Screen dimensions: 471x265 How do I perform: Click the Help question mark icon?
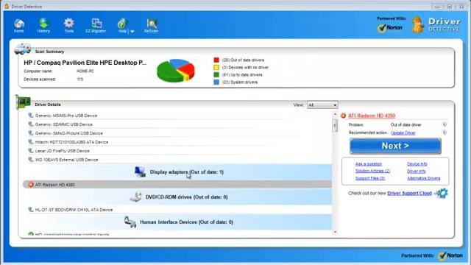(122, 25)
